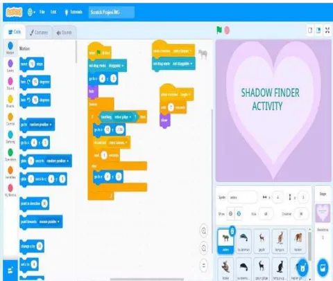Open the File menu
The height and width of the screenshot is (281, 333).
(42, 12)
